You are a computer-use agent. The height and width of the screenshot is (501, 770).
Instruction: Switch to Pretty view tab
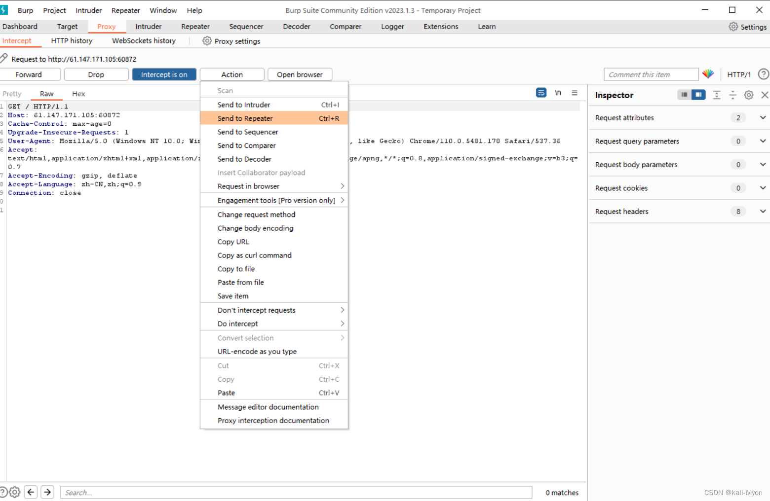[12, 94]
